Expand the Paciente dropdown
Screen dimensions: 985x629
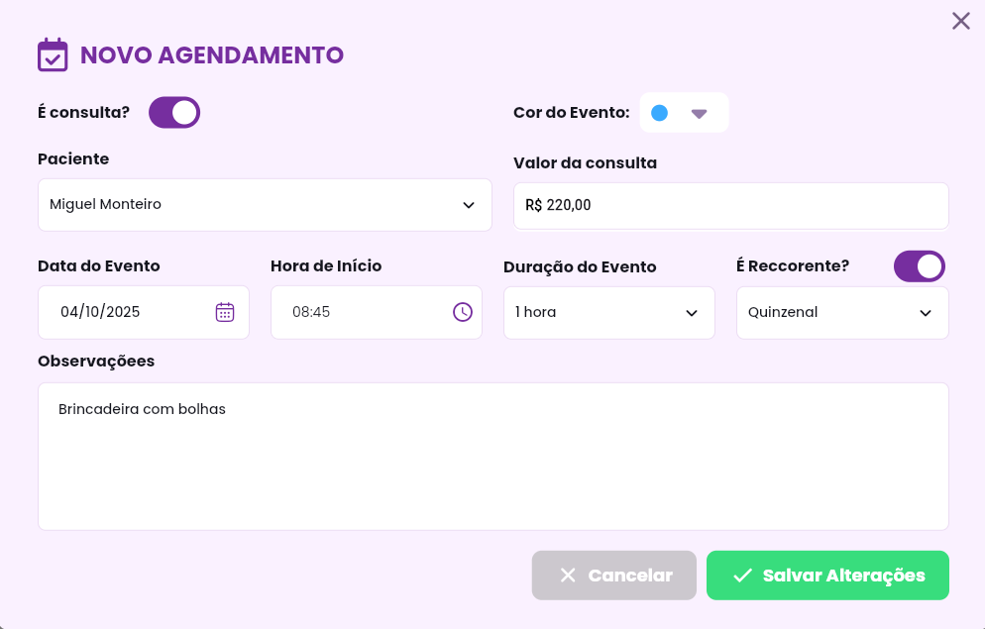point(468,205)
